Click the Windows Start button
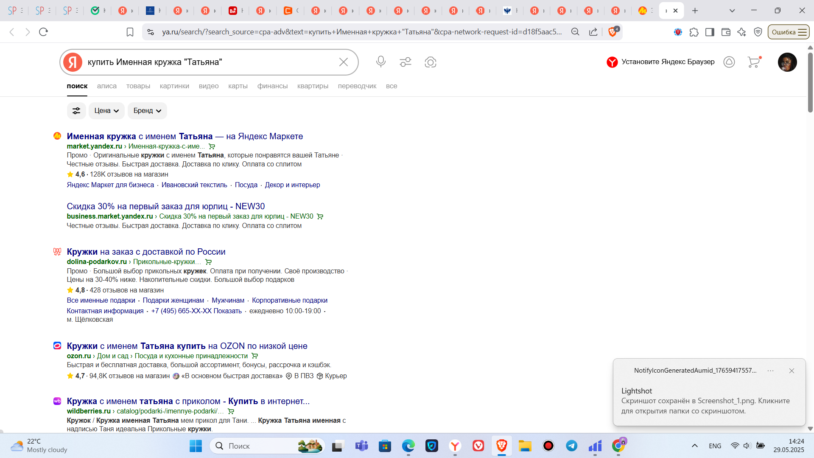This screenshot has width=814, height=458. (x=196, y=446)
